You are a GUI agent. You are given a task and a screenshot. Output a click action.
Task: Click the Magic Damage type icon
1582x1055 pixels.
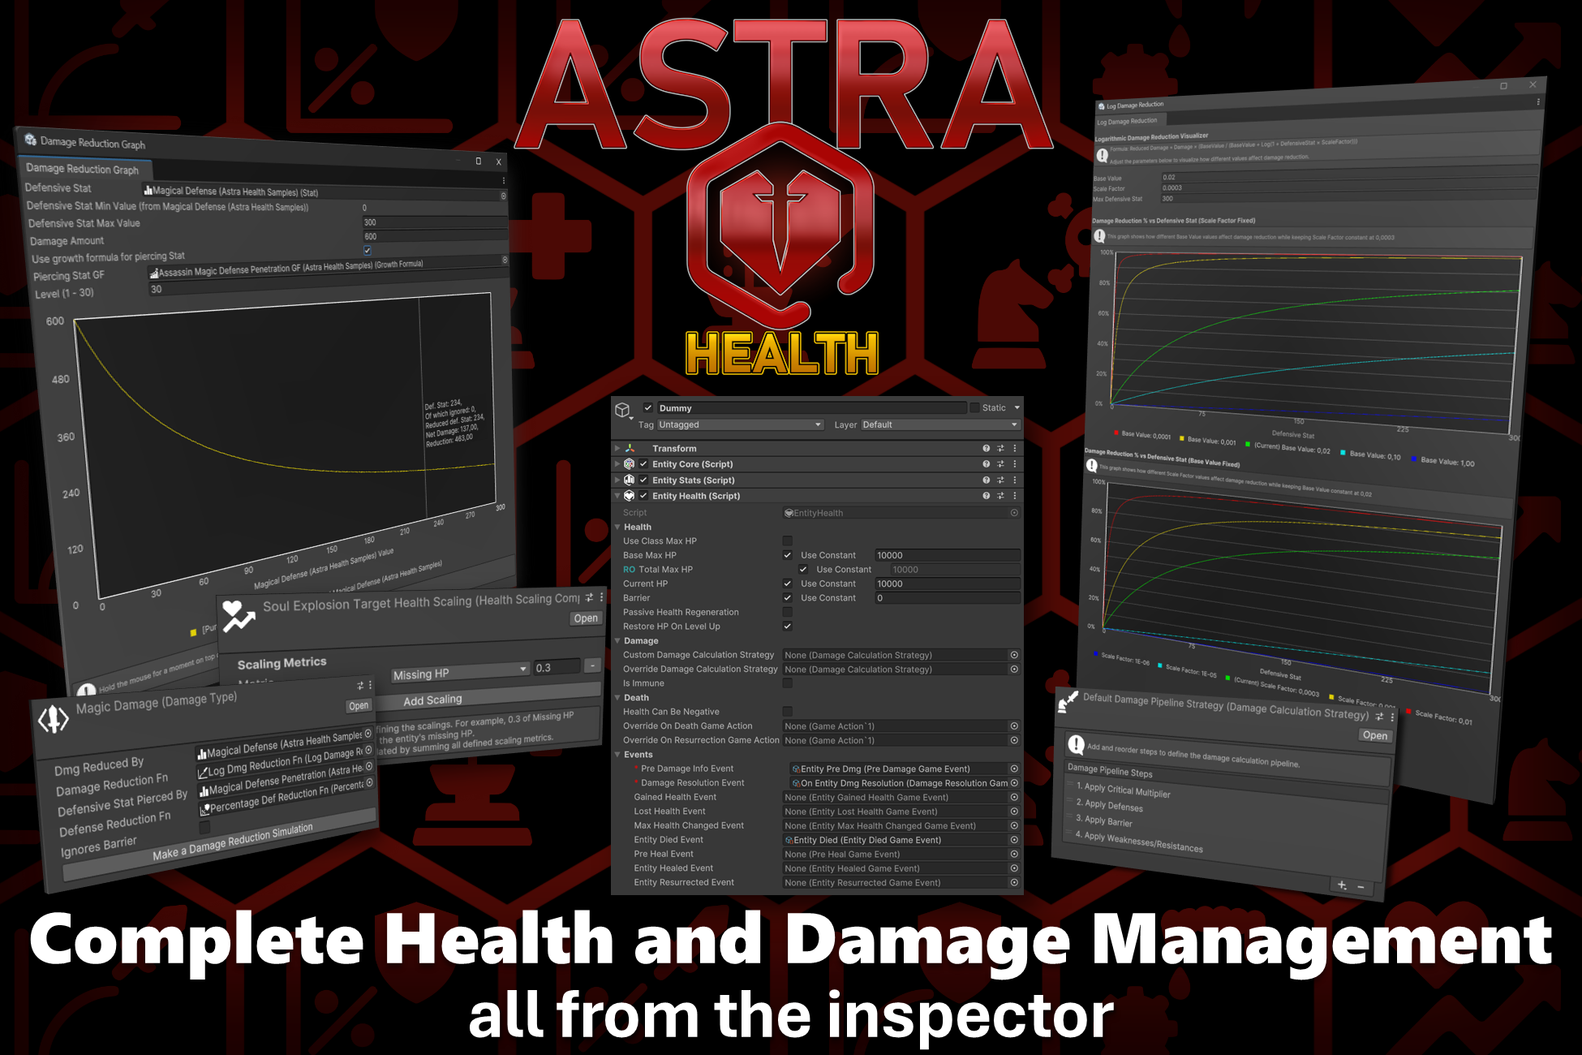(x=54, y=719)
